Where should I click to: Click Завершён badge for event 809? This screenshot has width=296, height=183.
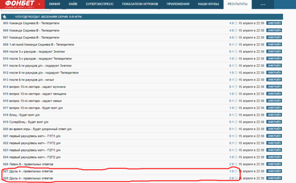click(x=274, y=52)
